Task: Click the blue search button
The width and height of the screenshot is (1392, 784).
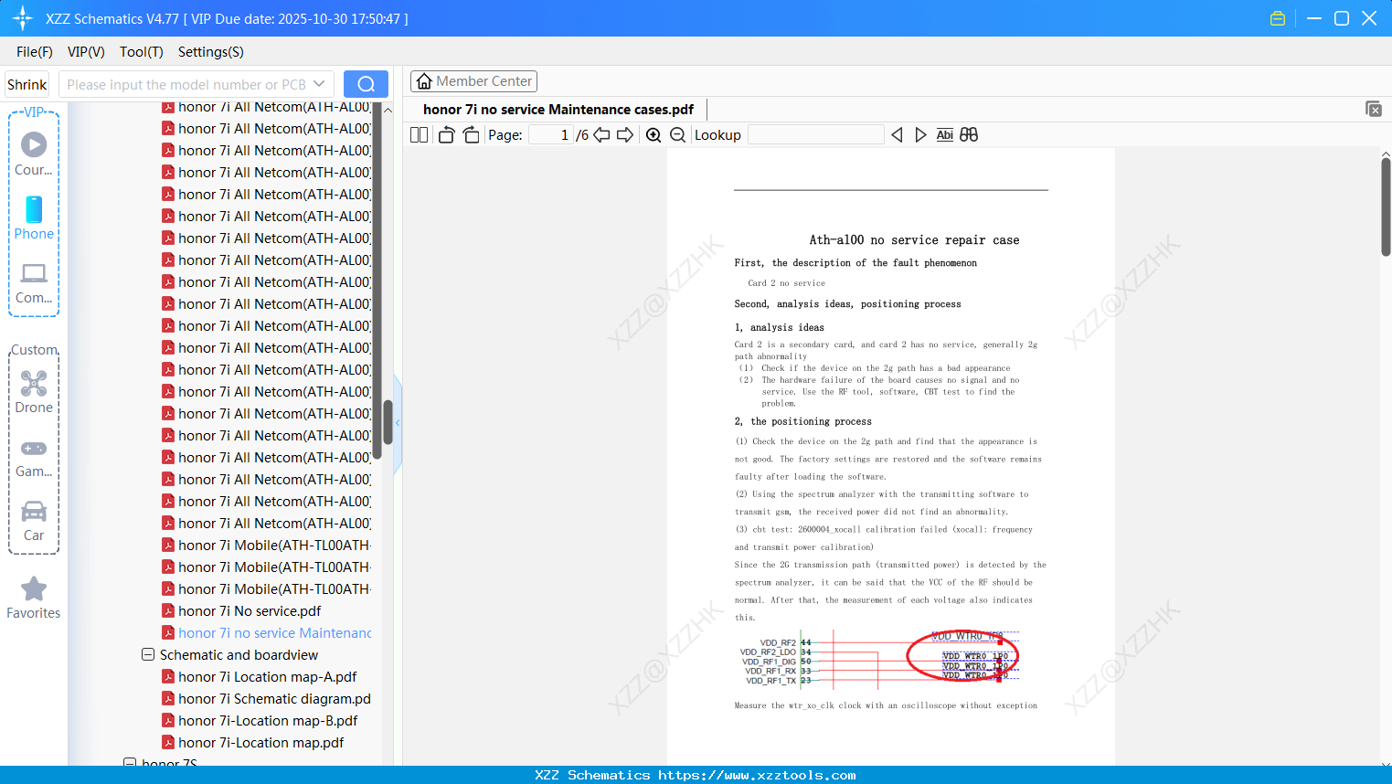Action: 366,84
